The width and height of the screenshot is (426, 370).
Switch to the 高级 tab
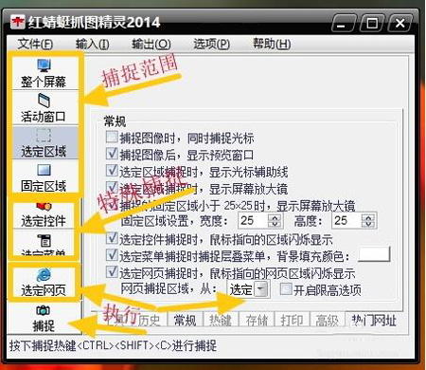[x=327, y=321]
